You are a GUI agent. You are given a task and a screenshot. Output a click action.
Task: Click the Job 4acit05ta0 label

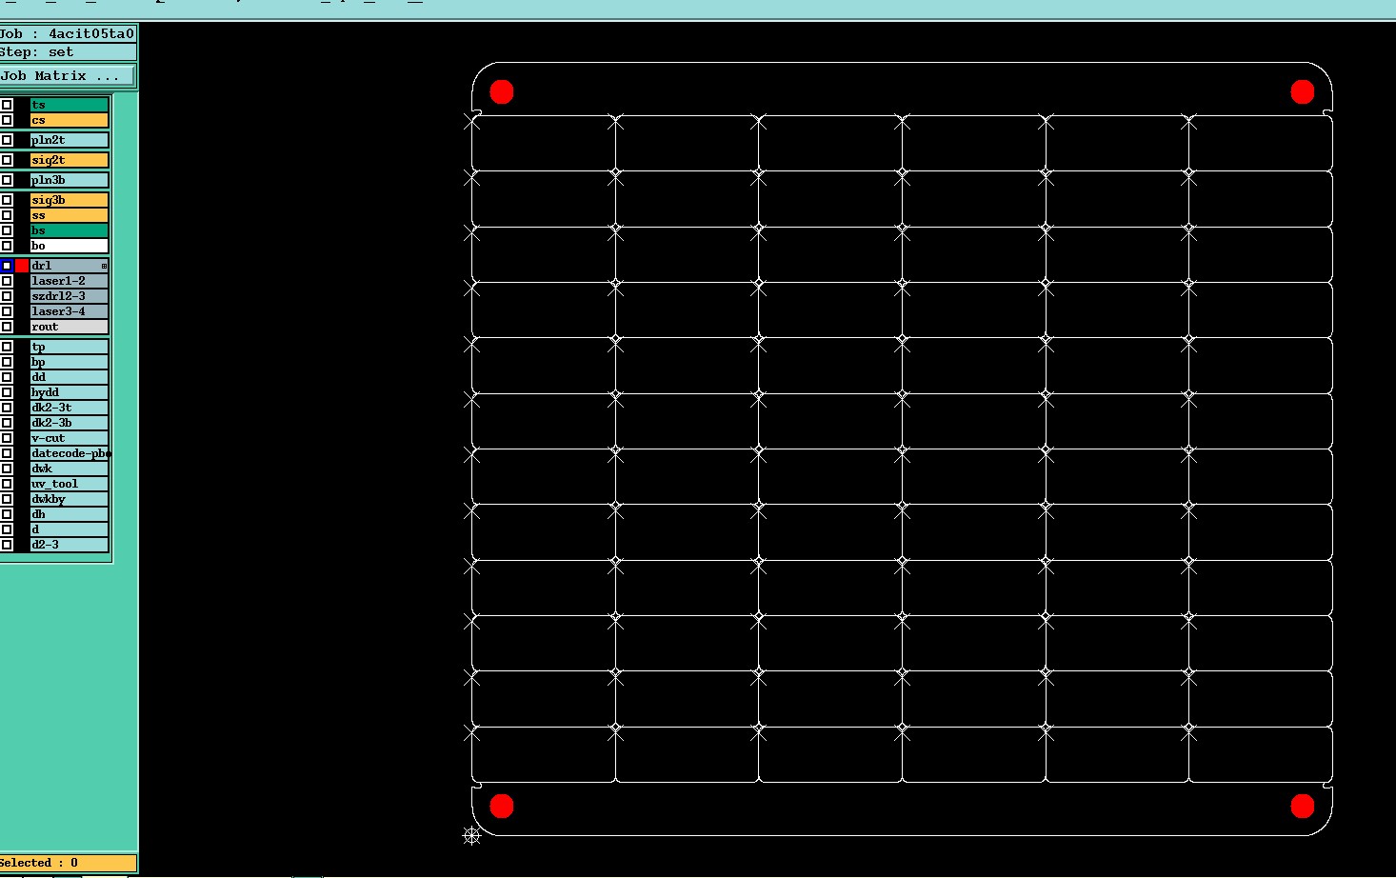(68, 33)
